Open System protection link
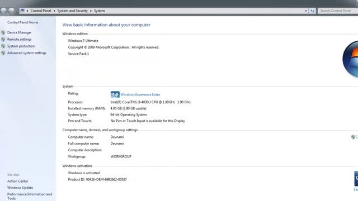 [x=21, y=46]
